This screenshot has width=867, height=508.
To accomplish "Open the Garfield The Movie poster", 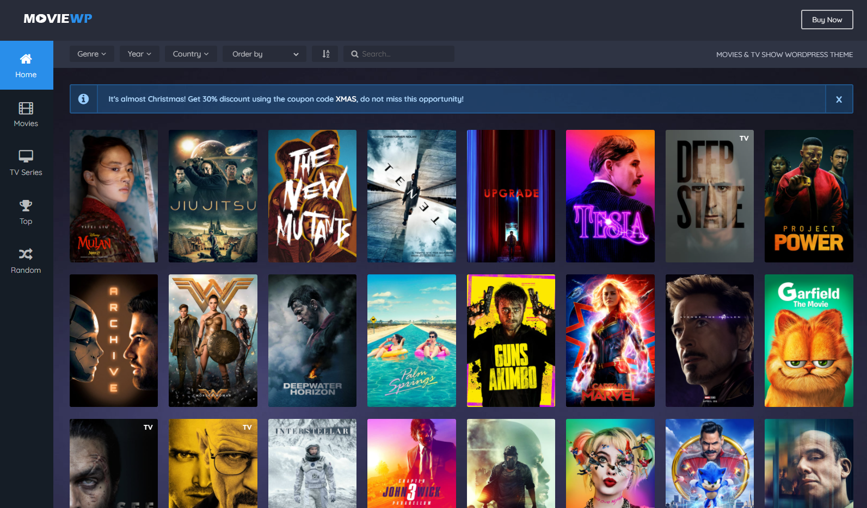I will click(809, 341).
